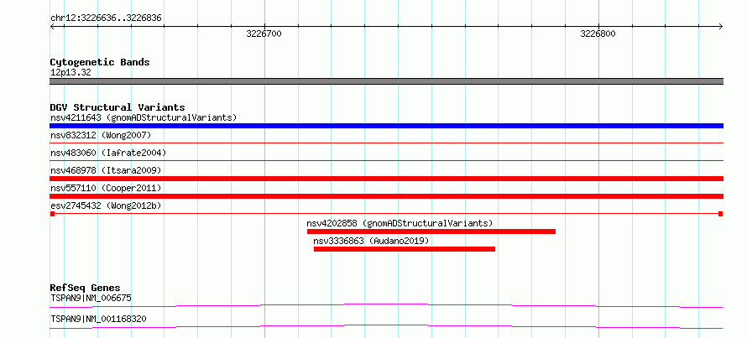Open the nsv4202858 gnomAD variant label
The width and height of the screenshot is (747, 338).
(x=400, y=223)
